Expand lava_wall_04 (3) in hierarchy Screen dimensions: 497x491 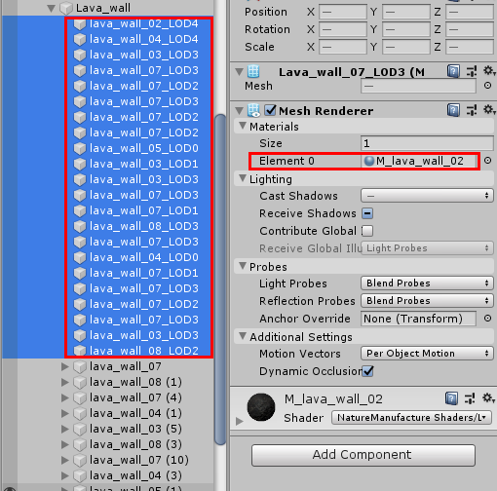pyautogui.click(x=65, y=475)
